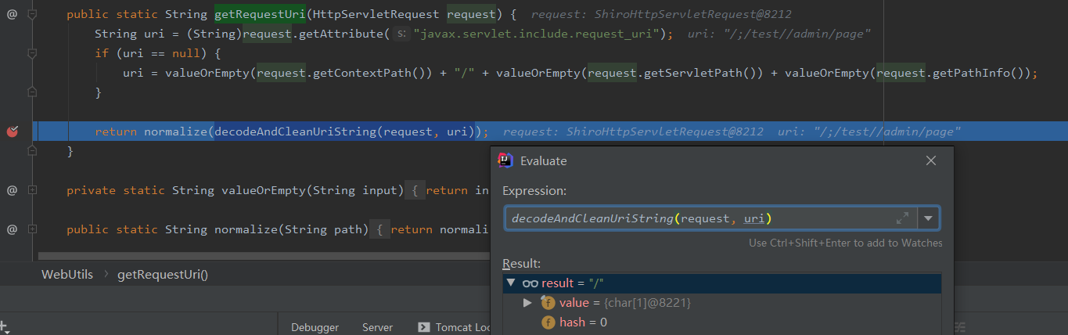Screen dimensions: 1068x335
Task: Collapse the if (uri == null) block
Action: coord(33,54)
